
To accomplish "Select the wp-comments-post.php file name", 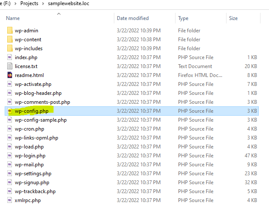I will click(x=42, y=102).
